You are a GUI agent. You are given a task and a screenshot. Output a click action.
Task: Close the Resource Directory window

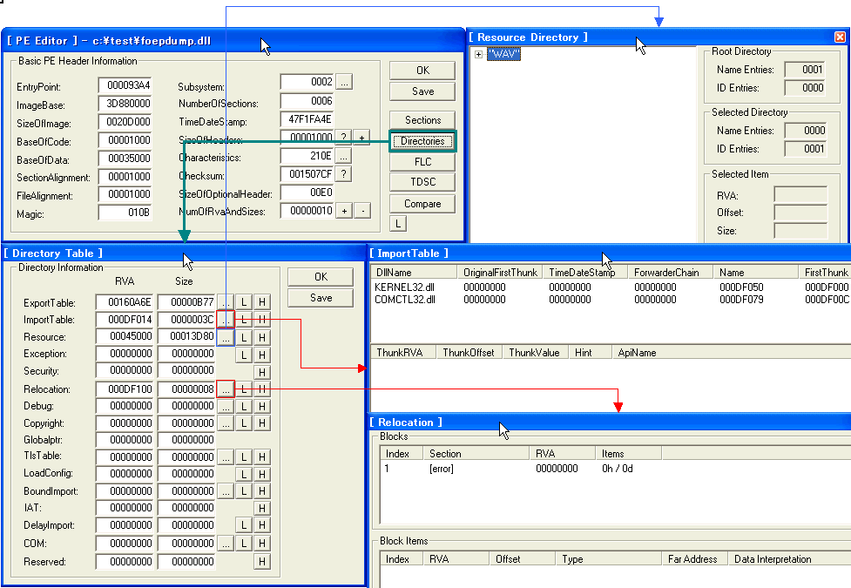click(x=840, y=37)
